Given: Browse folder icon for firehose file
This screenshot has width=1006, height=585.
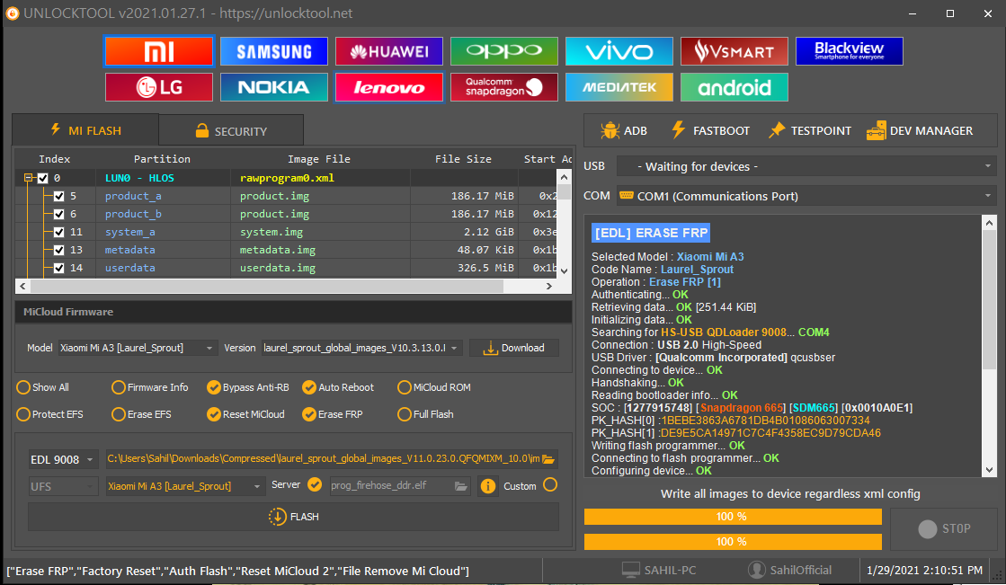Looking at the screenshot, I should (x=460, y=485).
